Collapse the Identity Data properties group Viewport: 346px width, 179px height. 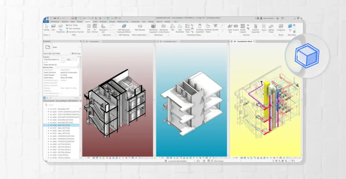click(x=78, y=67)
